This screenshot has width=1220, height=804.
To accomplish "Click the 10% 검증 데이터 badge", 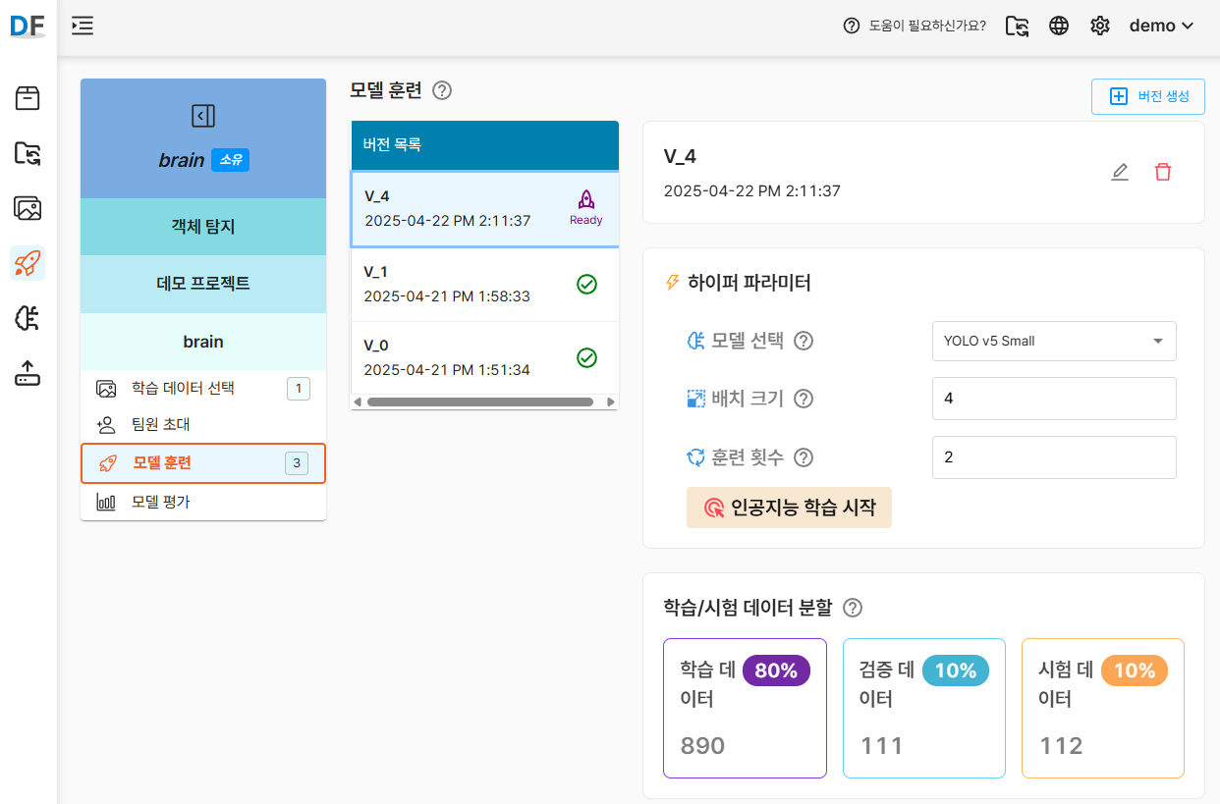I will (955, 670).
